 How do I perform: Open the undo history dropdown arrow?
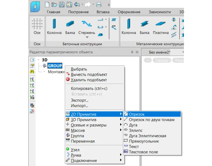click(x=82, y=4)
